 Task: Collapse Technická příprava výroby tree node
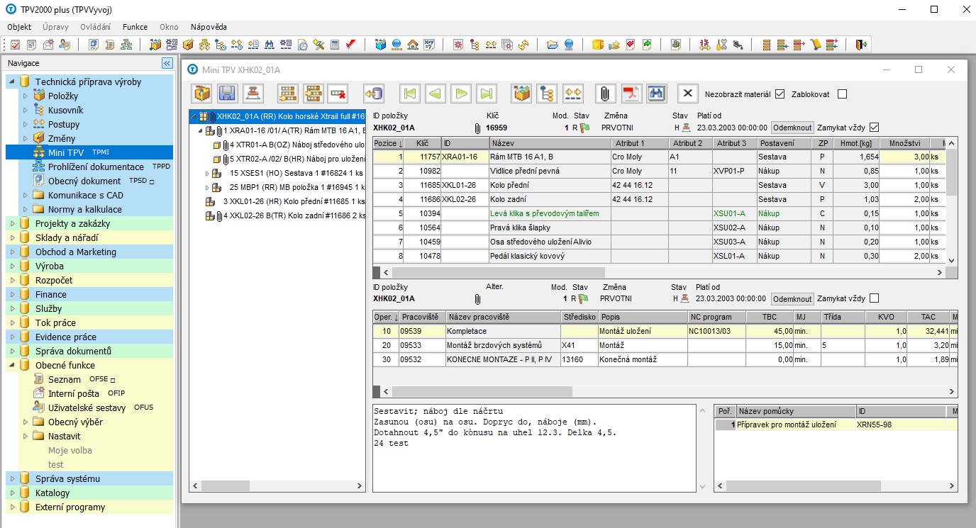pos(12,82)
